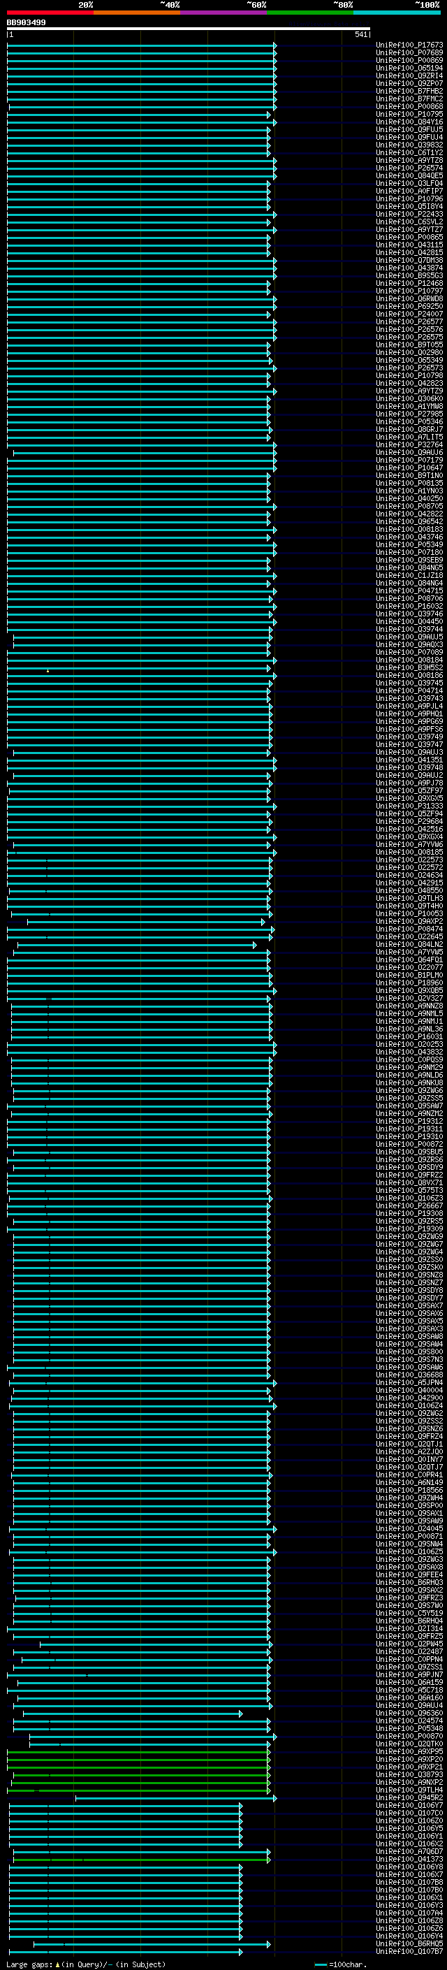Select hit label UniRef100_P18960

(x=409, y=983)
